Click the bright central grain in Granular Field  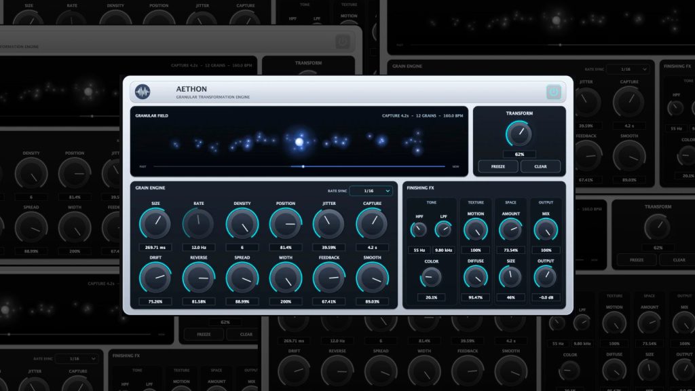299,142
